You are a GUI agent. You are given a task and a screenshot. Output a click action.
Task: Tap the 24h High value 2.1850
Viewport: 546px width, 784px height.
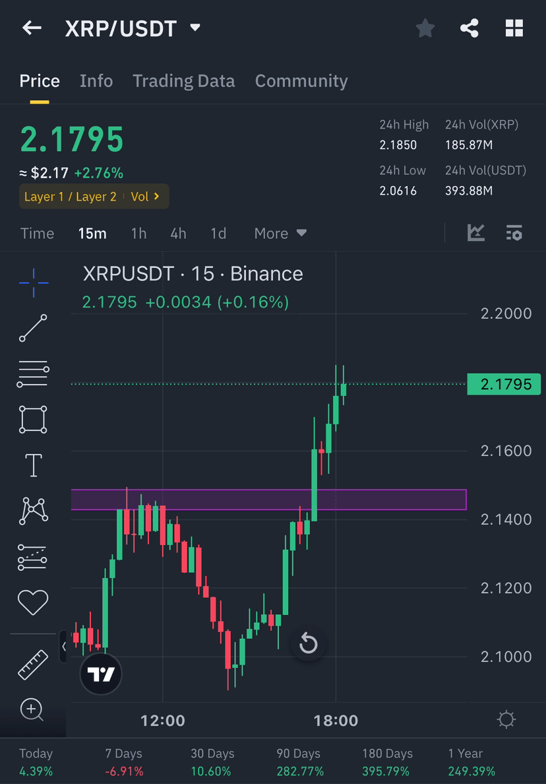click(398, 145)
